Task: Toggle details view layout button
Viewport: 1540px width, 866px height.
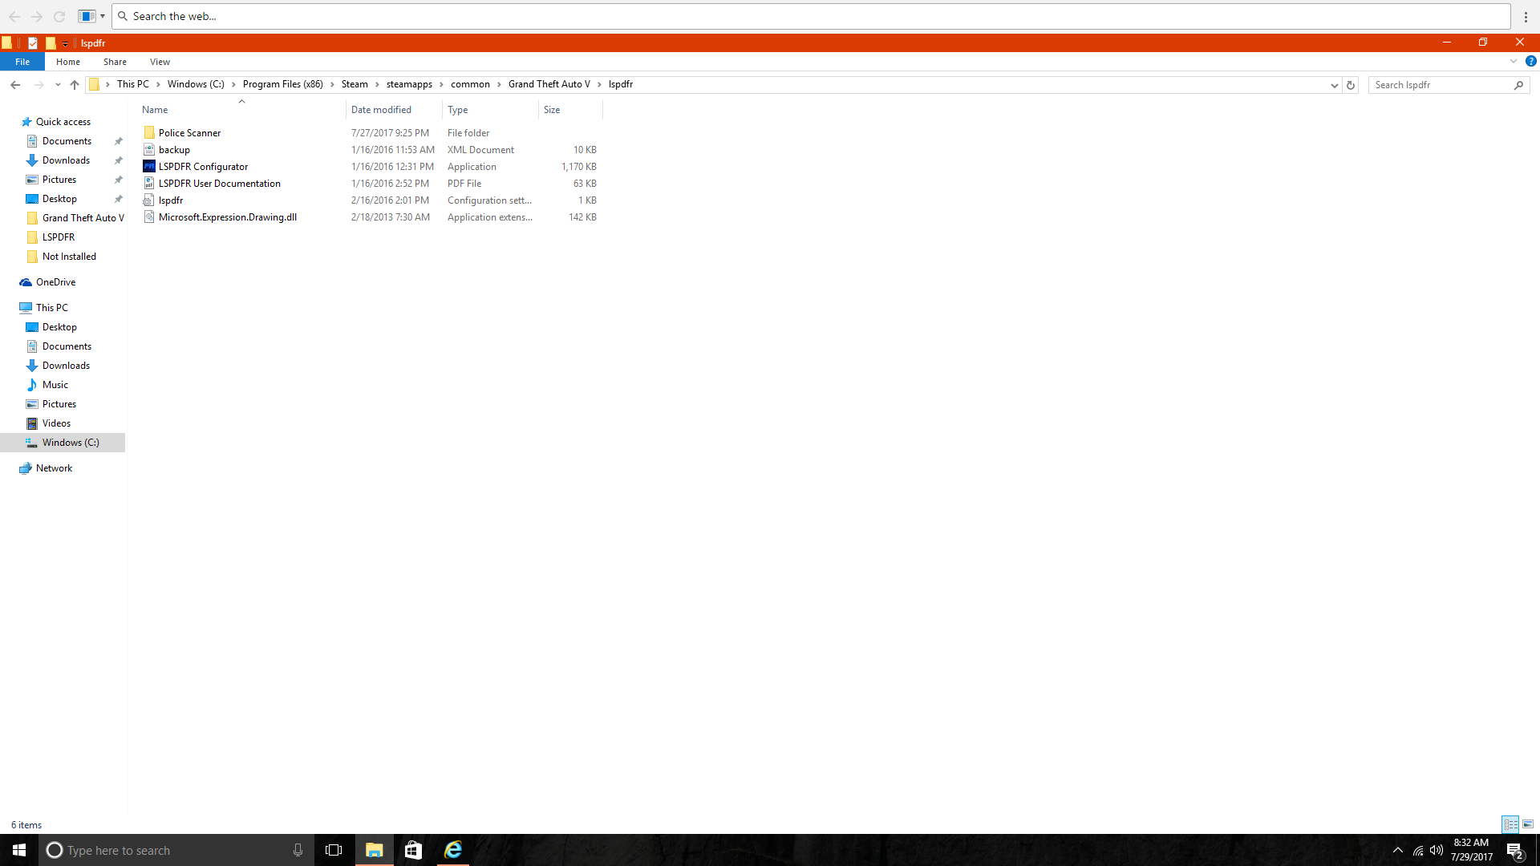Action: pyautogui.click(x=1510, y=824)
